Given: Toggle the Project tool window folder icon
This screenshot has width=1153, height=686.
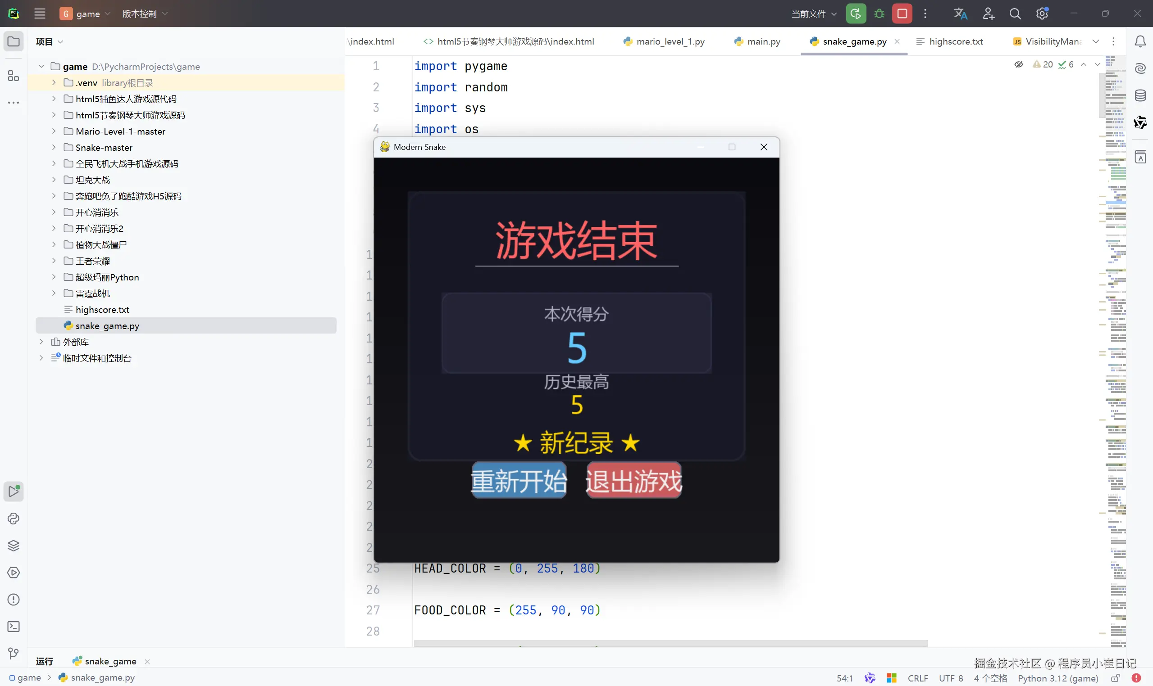Looking at the screenshot, I should pyautogui.click(x=14, y=41).
